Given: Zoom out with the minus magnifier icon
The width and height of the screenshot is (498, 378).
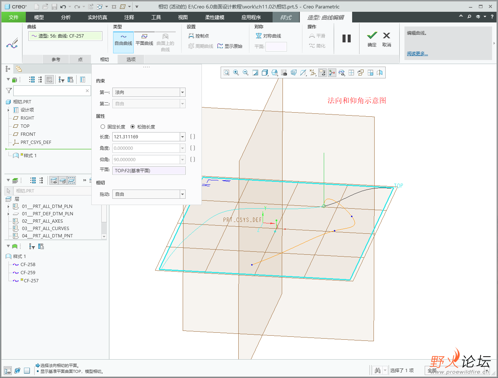Looking at the screenshot, I should click(246, 73).
